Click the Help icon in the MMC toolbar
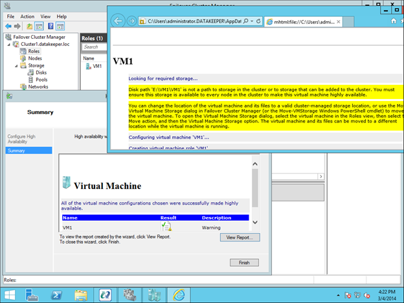 point(50,26)
